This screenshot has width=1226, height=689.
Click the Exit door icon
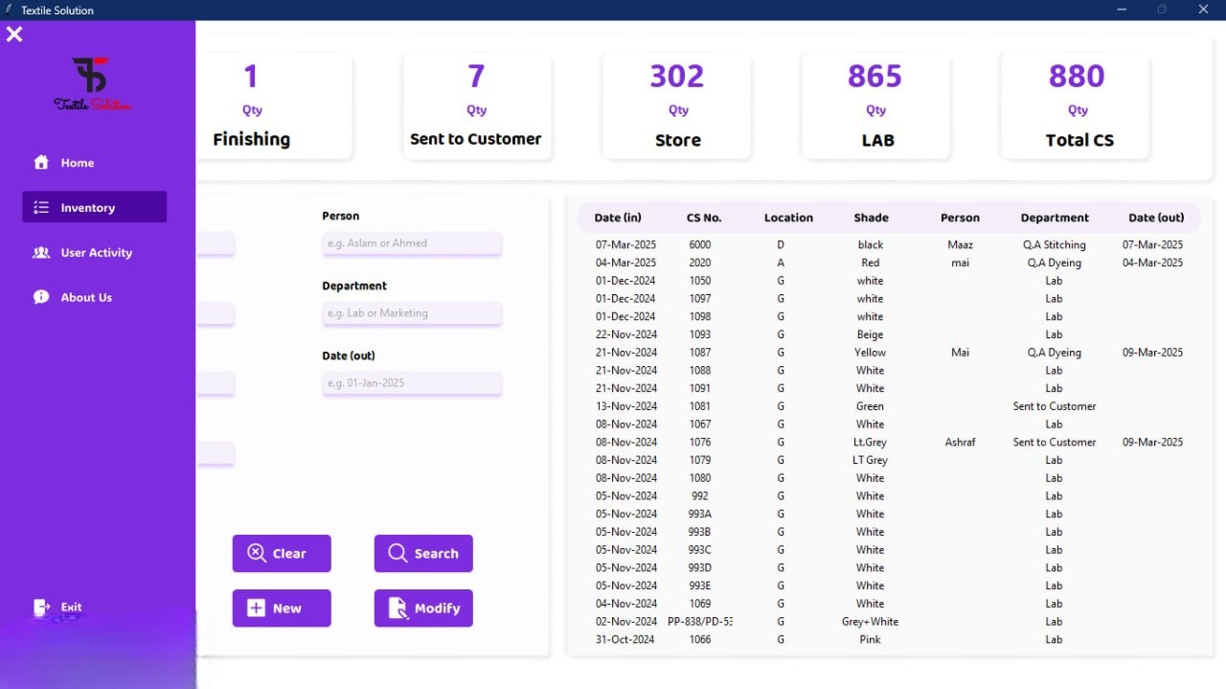41,608
